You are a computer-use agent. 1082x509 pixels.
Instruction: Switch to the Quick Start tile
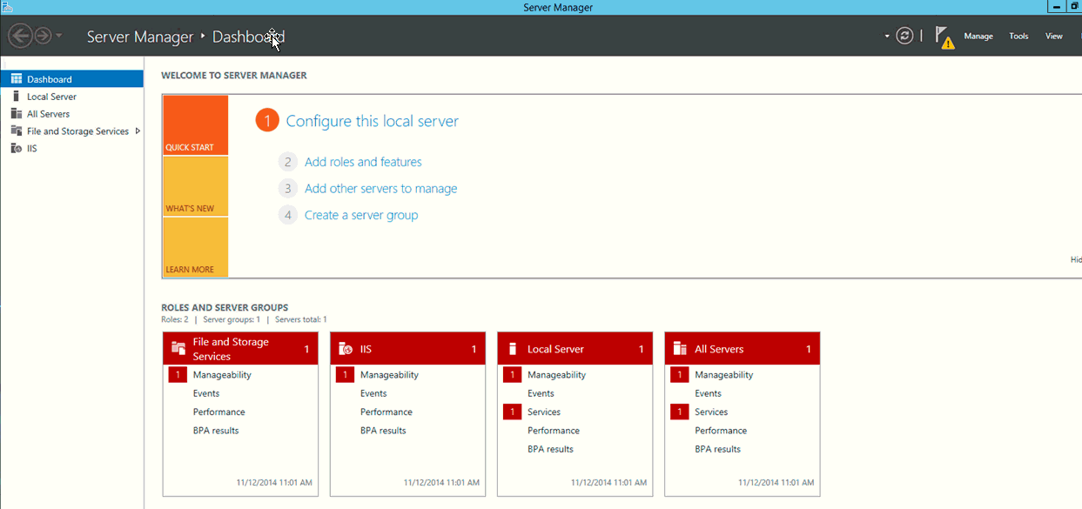(x=196, y=125)
